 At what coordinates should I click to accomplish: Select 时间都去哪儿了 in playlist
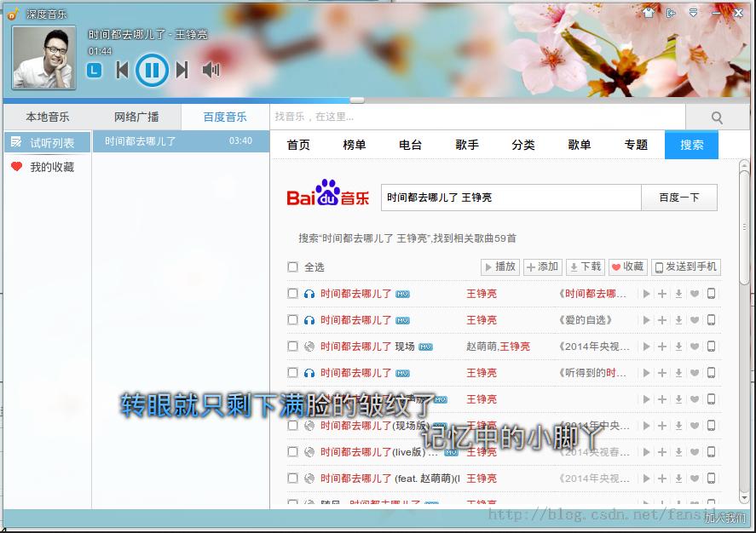(181, 141)
